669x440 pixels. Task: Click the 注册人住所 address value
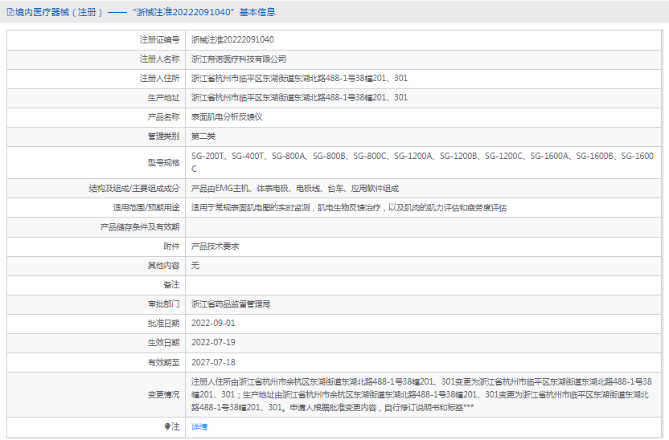click(299, 79)
